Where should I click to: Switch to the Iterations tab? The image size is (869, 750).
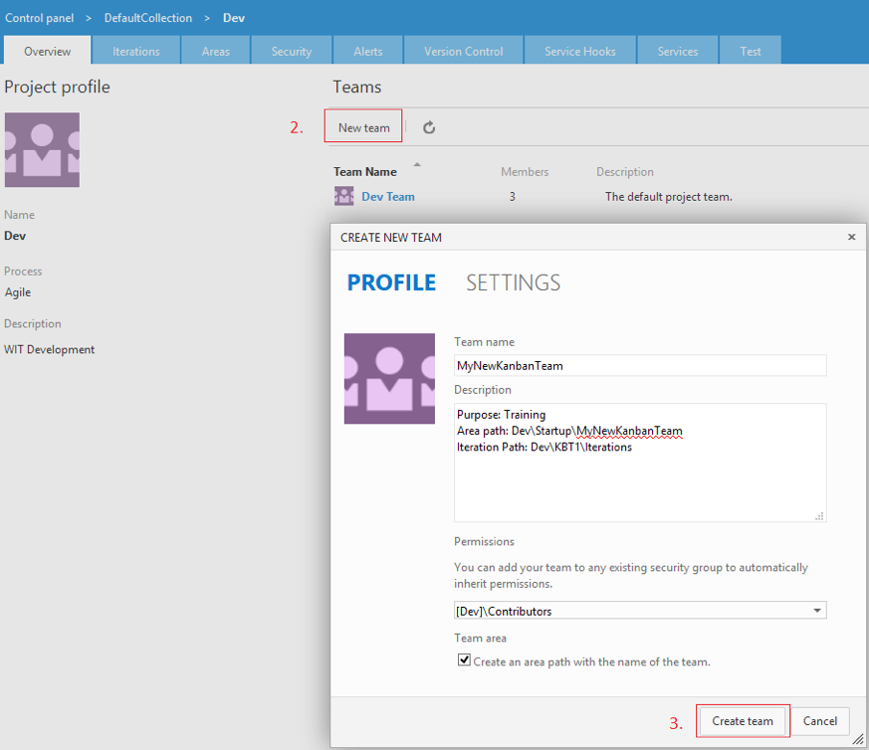(137, 51)
